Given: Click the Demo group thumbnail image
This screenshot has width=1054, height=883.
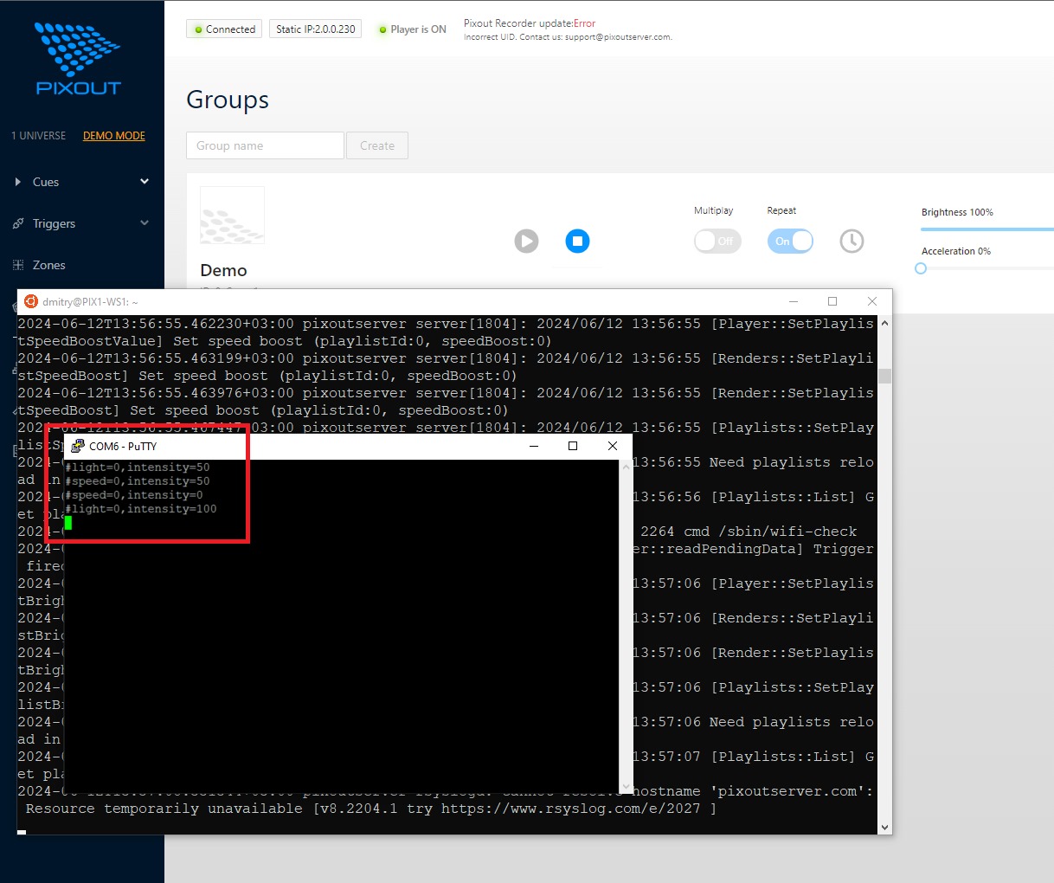Looking at the screenshot, I should tap(232, 216).
